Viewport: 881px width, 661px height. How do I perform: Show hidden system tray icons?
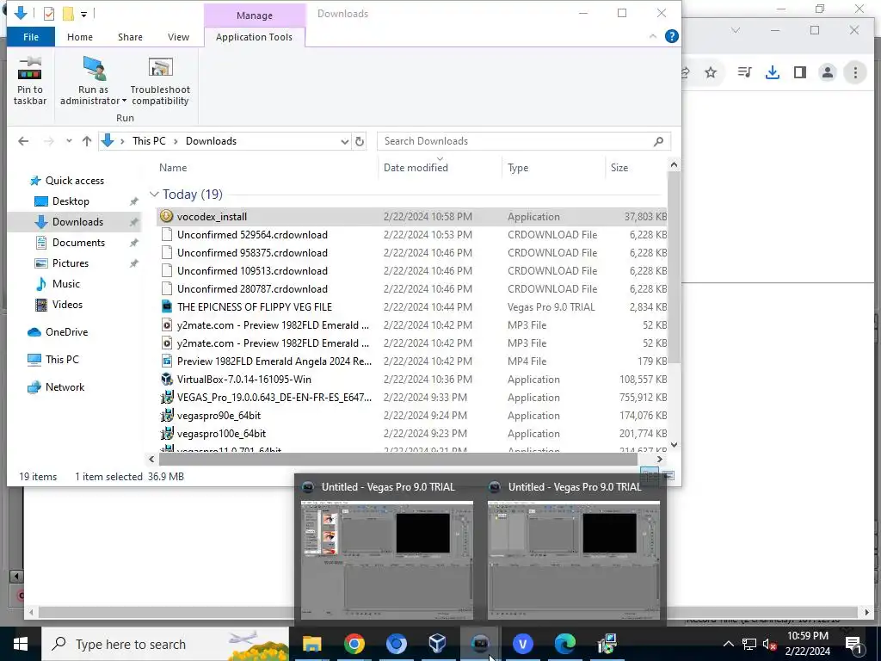728,644
